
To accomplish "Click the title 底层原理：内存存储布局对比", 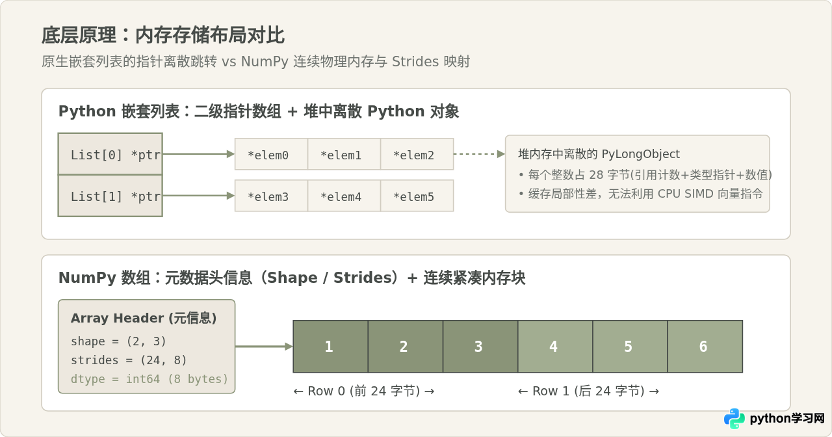I will 163,35.
